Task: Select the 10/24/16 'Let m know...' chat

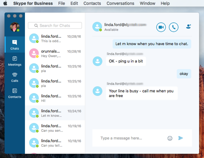Action: tap(55, 113)
